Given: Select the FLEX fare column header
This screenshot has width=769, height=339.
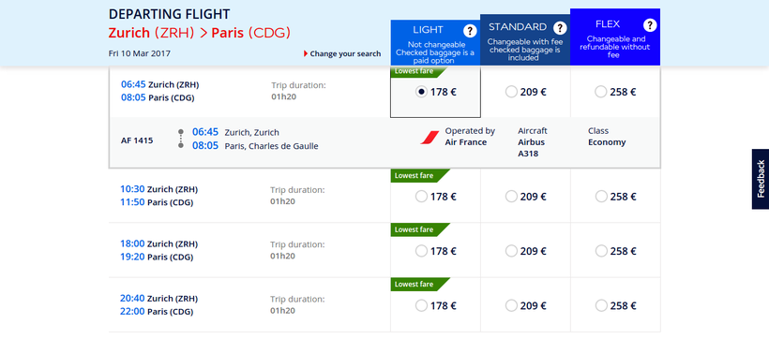Looking at the screenshot, I should coord(615,37).
